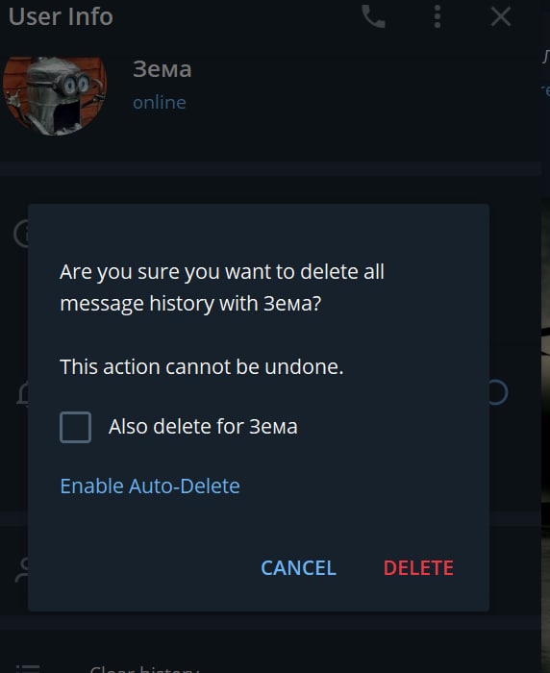Open the three-dot more options menu

437,16
